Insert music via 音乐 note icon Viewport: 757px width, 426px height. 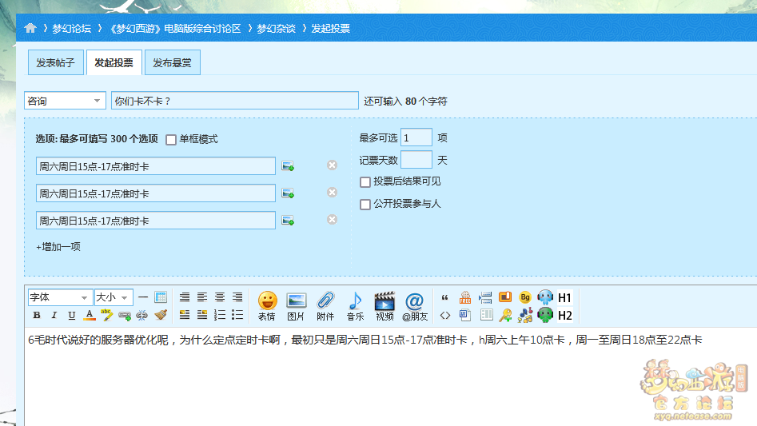pos(356,306)
